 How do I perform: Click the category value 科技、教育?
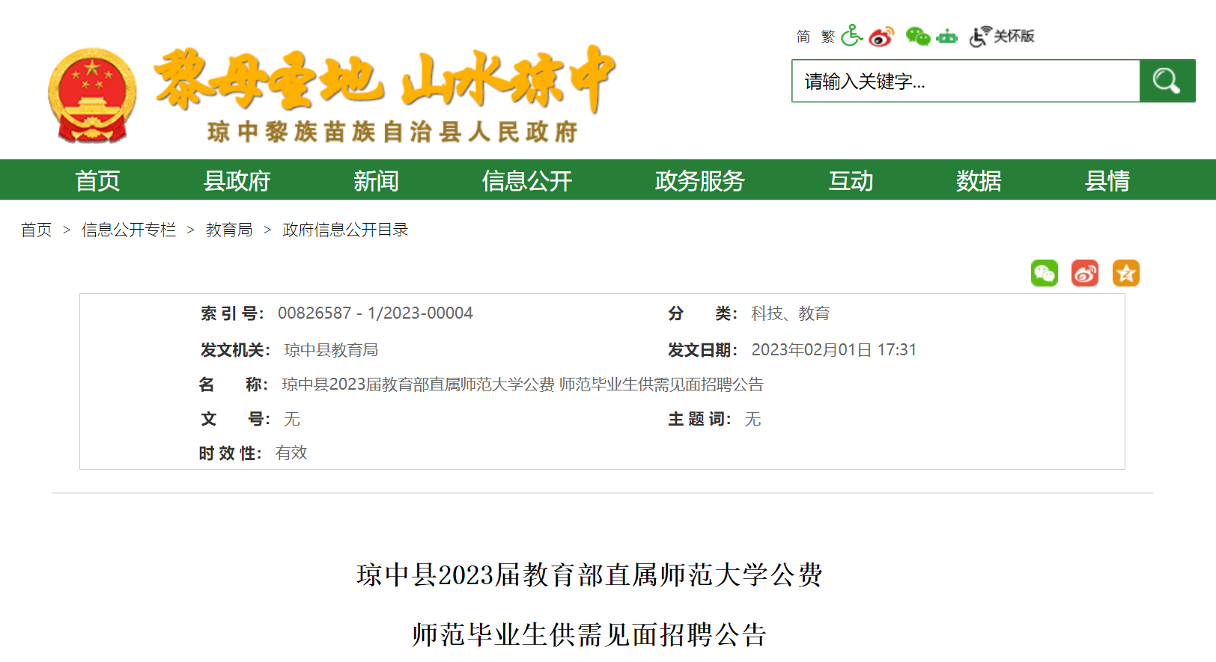click(790, 313)
